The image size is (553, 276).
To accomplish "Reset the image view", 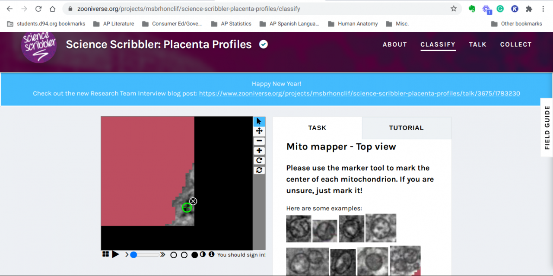I will [259, 170].
